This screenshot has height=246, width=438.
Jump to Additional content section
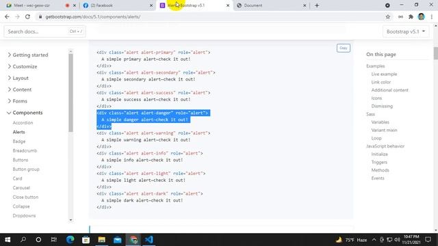tap(389, 90)
